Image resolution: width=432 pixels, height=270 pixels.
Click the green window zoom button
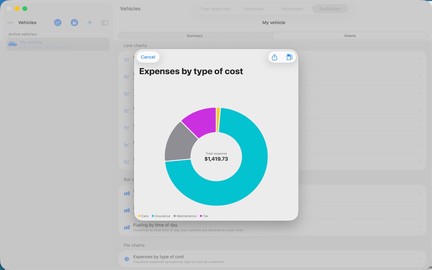pyautogui.click(x=25, y=9)
